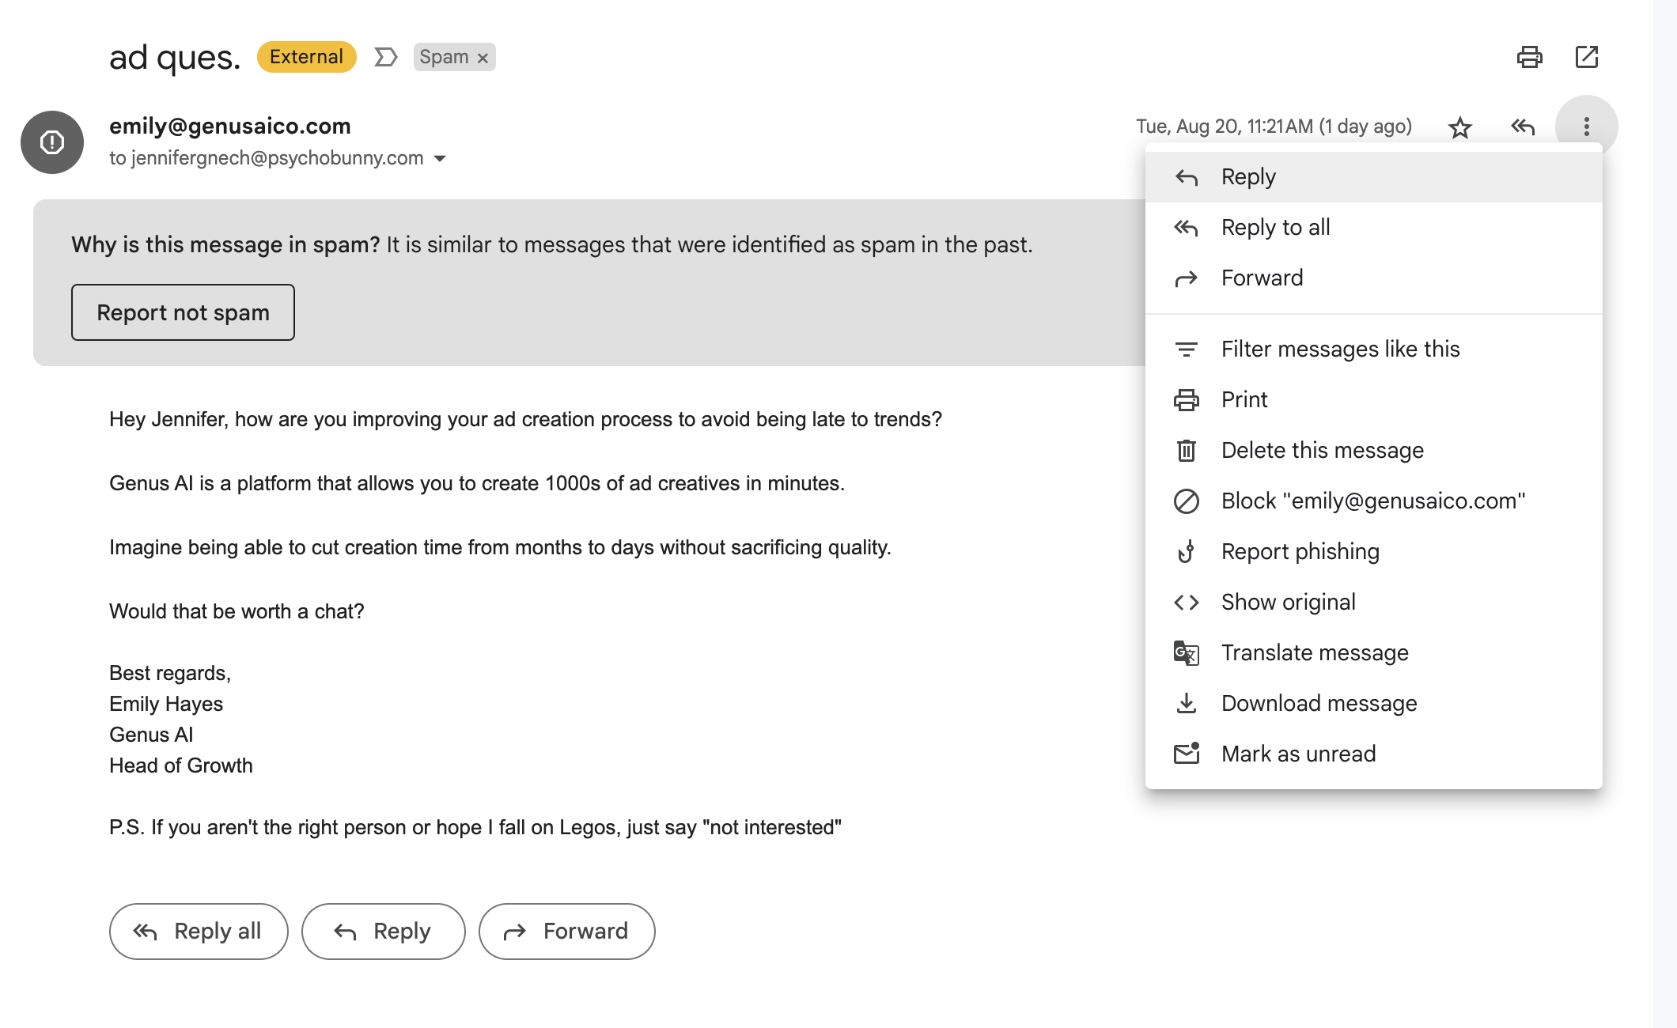Star this message from emily@genusaico.com
This screenshot has height=1028, width=1677.
1459,127
